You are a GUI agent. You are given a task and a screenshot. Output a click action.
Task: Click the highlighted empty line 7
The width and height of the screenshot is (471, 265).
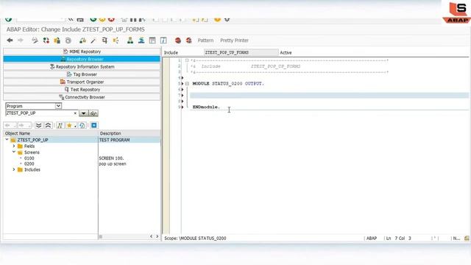pyautogui.click(x=329, y=95)
